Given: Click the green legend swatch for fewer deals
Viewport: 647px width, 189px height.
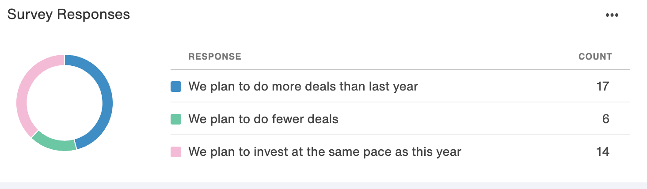Looking at the screenshot, I should coord(176,119).
